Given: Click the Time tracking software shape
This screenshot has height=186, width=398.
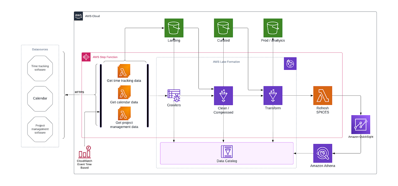Looking at the screenshot, I should 40,68.
